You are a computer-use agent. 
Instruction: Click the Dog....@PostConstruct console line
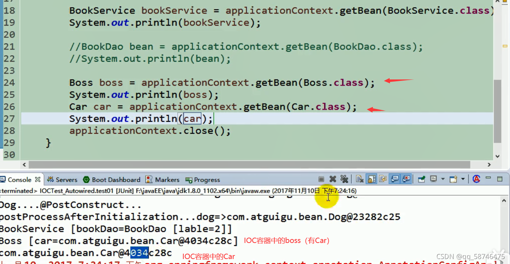pos(71,205)
